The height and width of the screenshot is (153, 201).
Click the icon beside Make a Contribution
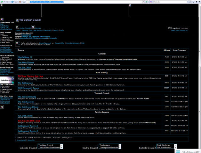pyautogui.click(x=17, y=43)
